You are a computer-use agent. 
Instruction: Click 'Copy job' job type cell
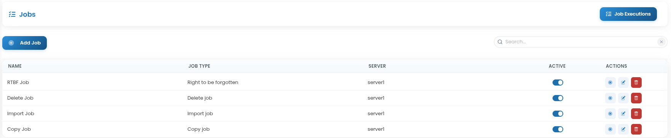(198, 129)
